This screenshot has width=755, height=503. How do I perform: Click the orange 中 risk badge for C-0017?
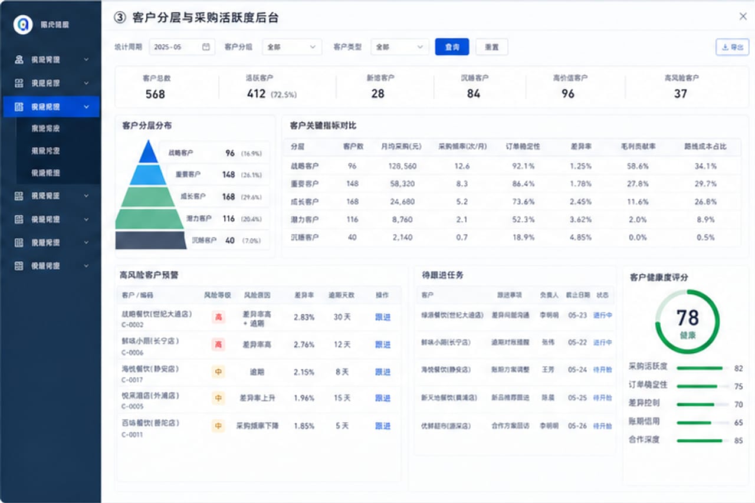point(218,372)
